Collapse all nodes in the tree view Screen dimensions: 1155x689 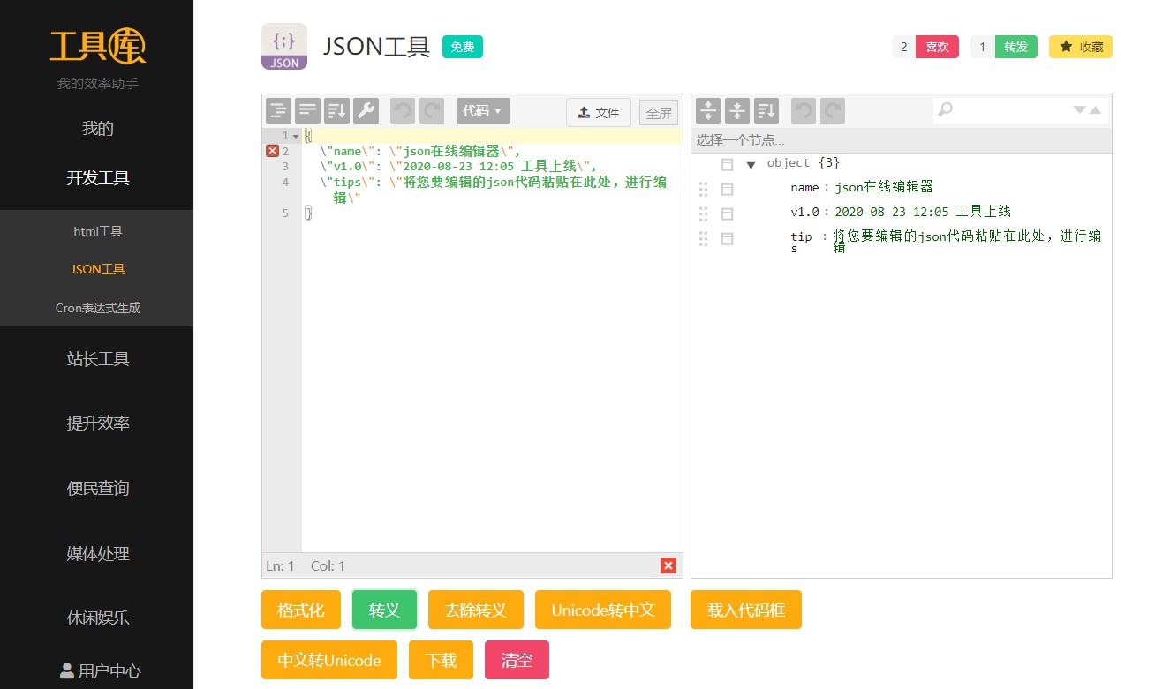737,111
